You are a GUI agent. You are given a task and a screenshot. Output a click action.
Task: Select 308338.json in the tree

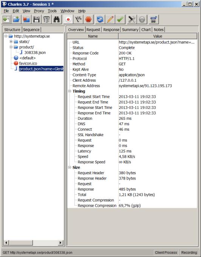[x=35, y=53]
